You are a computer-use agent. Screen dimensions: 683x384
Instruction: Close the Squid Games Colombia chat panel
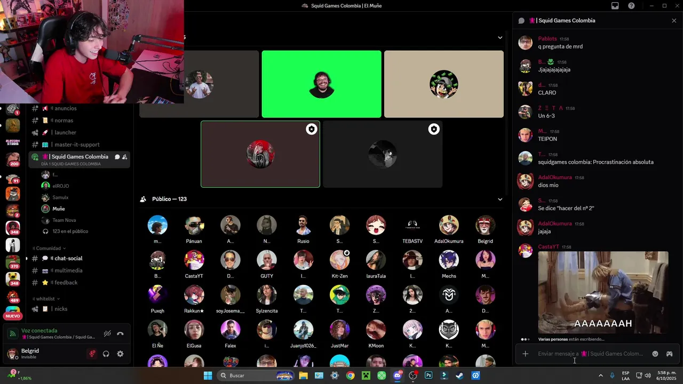tap(674, 20)
